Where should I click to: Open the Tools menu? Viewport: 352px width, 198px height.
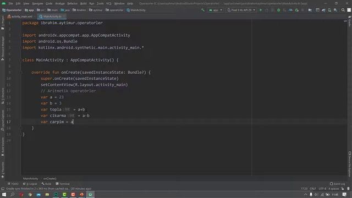[100, 4]
